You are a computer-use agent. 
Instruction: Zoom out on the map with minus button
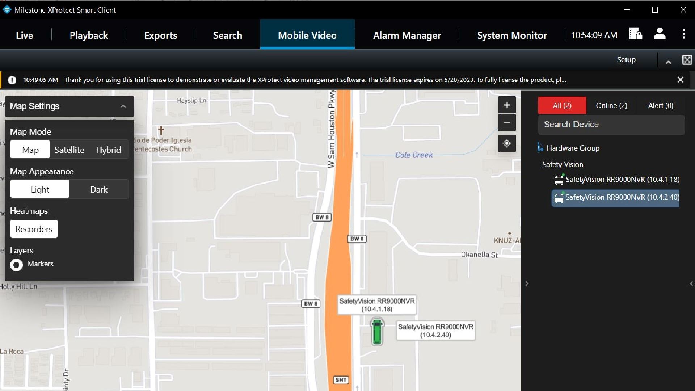(x=507, y=123)
